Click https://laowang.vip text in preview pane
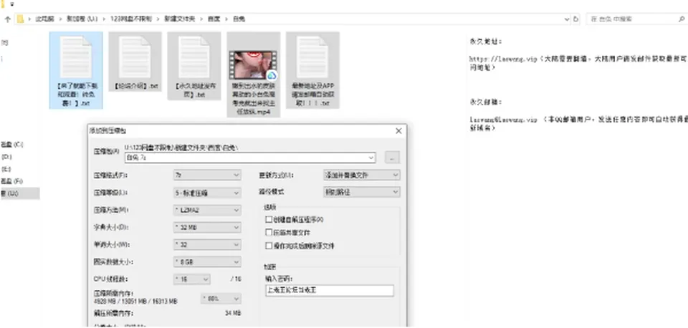688x328 pixels. 504,59
